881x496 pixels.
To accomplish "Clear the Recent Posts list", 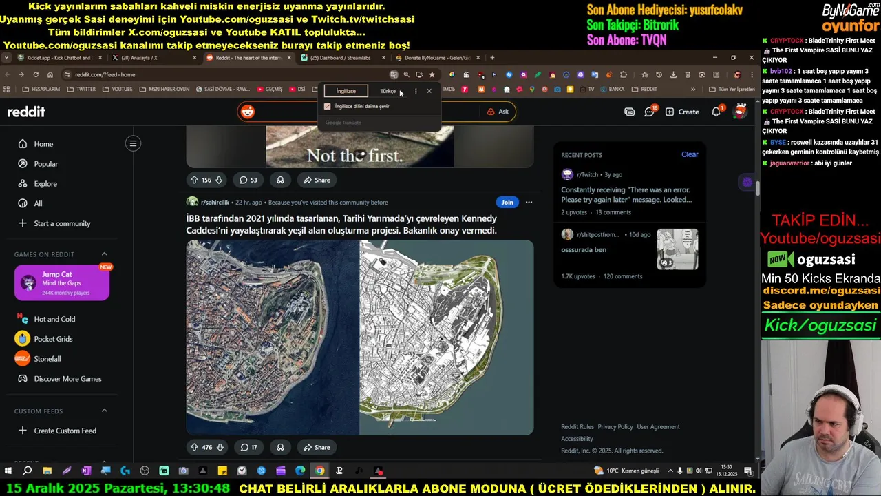I will (x=690, y=154).
